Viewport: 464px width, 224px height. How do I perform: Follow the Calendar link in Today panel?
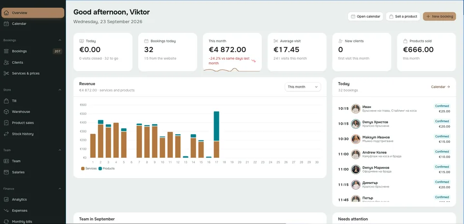click(440, 87)
